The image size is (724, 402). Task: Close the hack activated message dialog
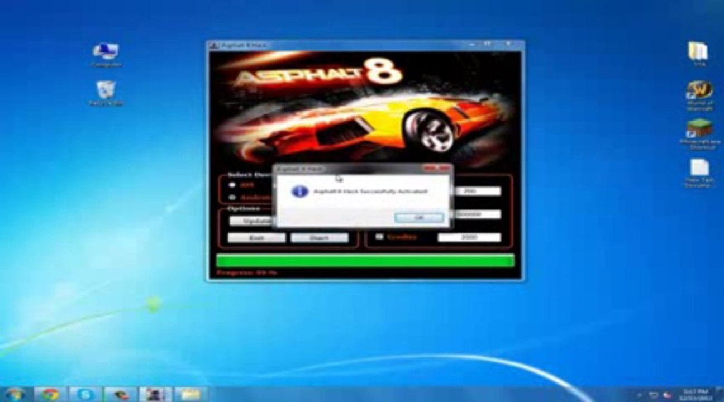click(x=444, y=168)
